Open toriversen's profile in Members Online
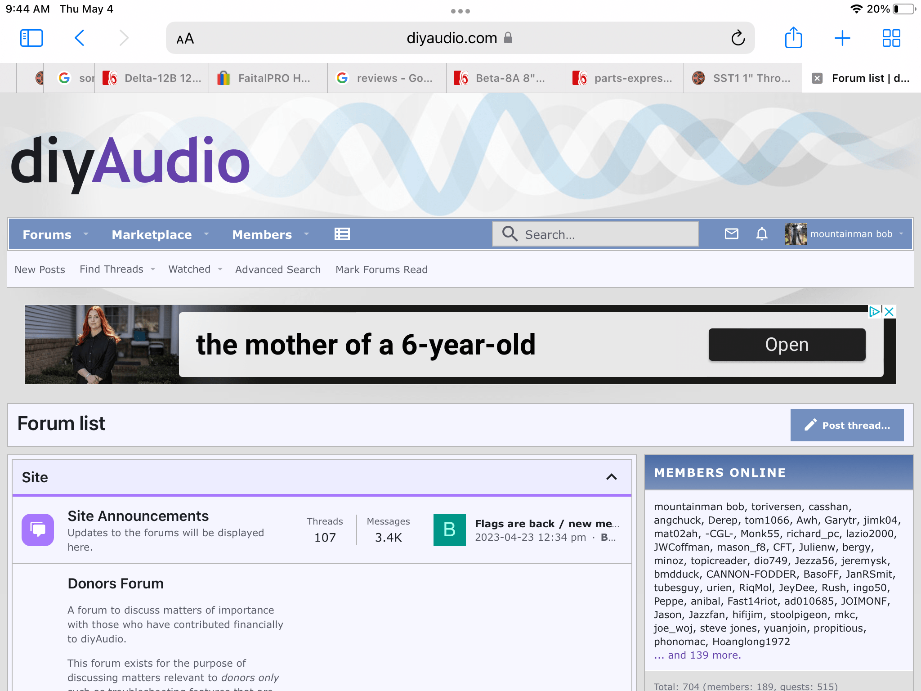This screenshot has height=691, width=921. [776, 507]
